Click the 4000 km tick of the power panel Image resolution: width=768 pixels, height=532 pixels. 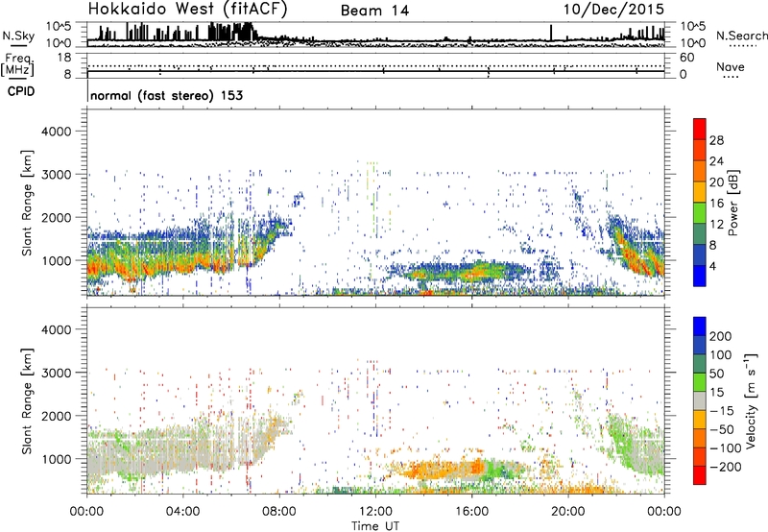coord(56,132)
